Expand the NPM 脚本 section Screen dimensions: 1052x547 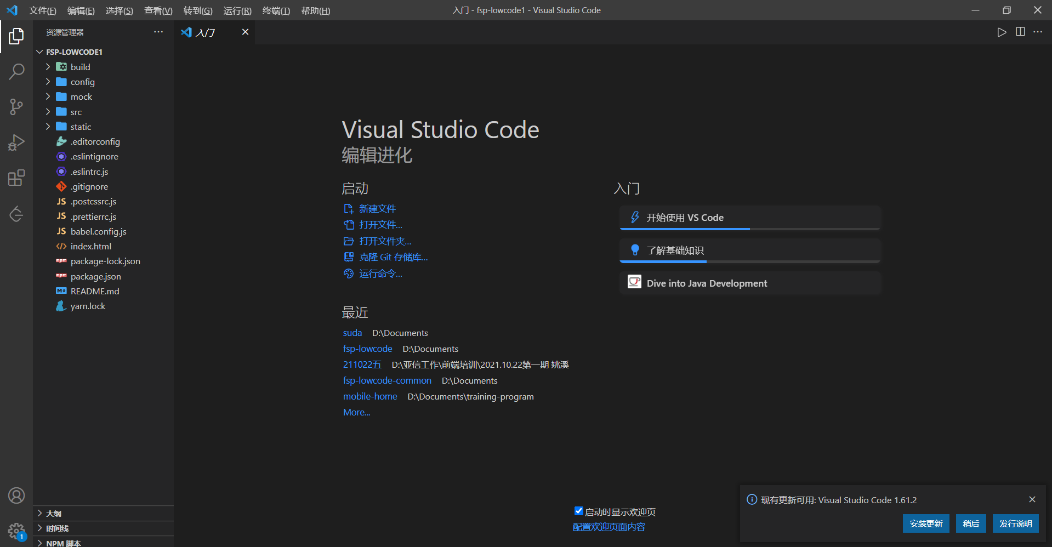(x=103, y=543)
